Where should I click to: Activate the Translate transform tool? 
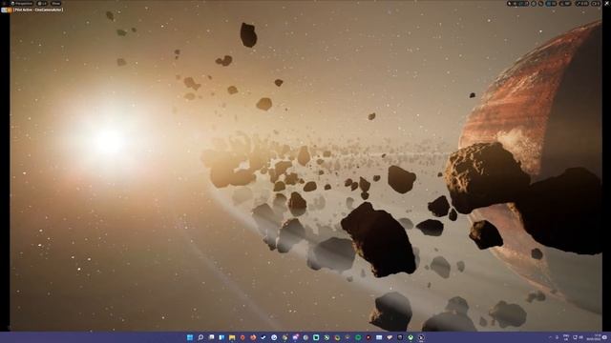coord(515,4)
